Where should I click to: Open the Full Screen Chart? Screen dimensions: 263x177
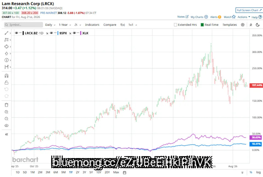pyautogui.click(x=249, y=10)
